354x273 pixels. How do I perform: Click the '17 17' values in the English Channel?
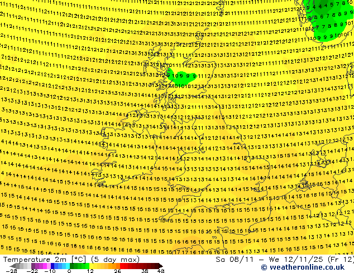(x=181, y=252)
